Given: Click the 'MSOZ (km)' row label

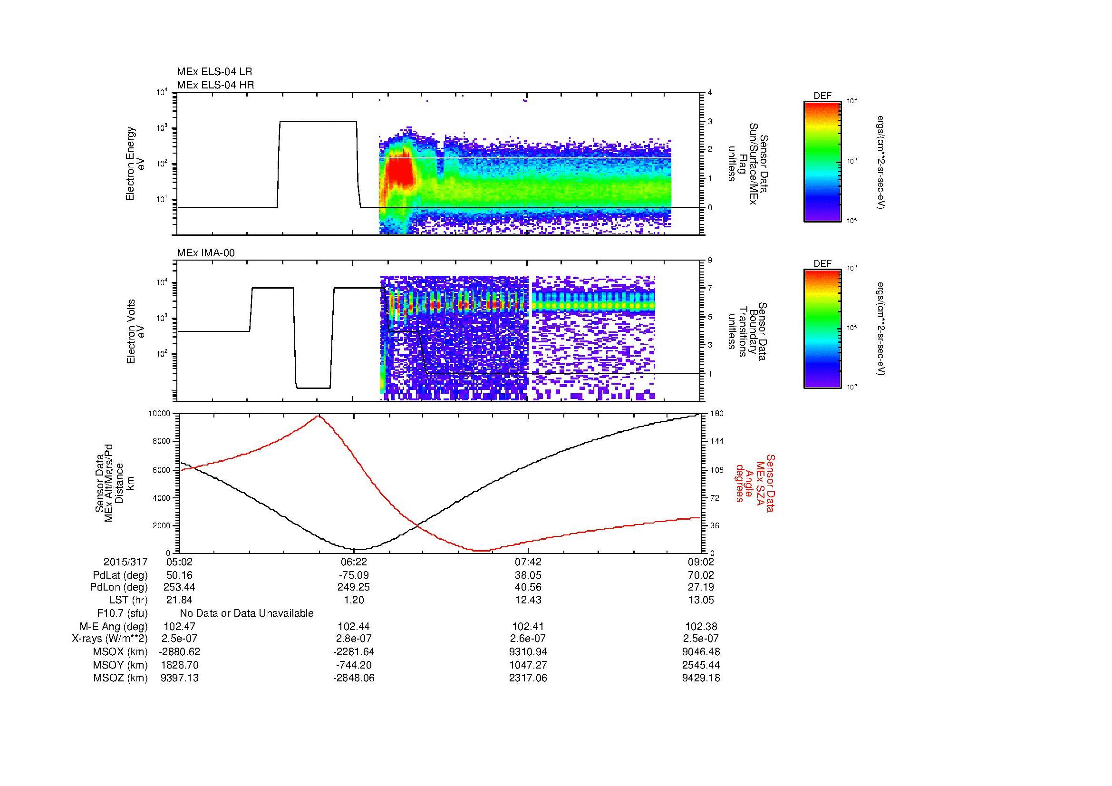Looking at the screenshot, I should 121,678.
